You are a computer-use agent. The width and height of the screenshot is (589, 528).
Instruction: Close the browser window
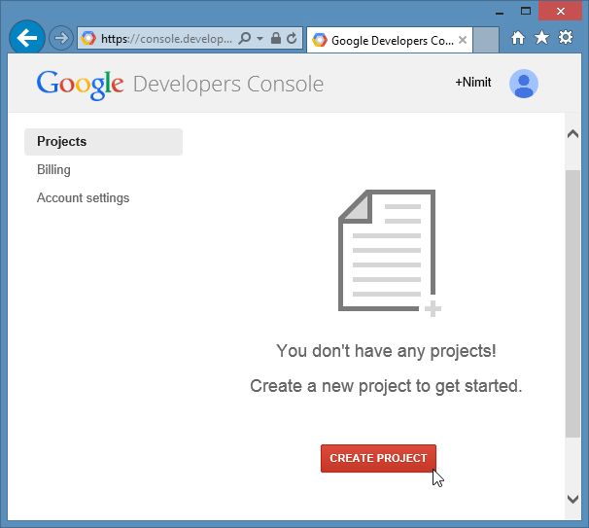(561, 11)
